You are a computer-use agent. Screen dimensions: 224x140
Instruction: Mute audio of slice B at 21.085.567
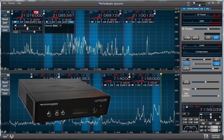pos(47,22)
